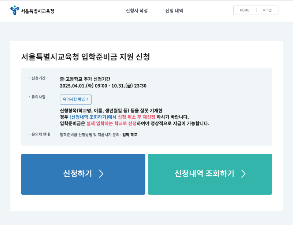Click the 서울특별시교육청 header title text
This screenshot has width=293, height=225.
click(37, 11)
